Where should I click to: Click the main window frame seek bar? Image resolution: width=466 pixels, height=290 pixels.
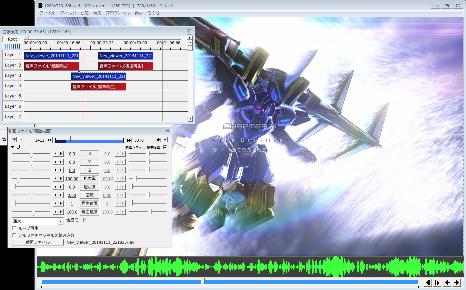[x=230, y=282]
